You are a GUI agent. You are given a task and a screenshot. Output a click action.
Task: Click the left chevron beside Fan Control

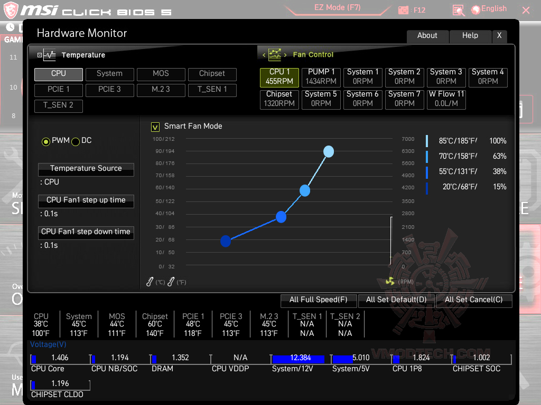264,54
